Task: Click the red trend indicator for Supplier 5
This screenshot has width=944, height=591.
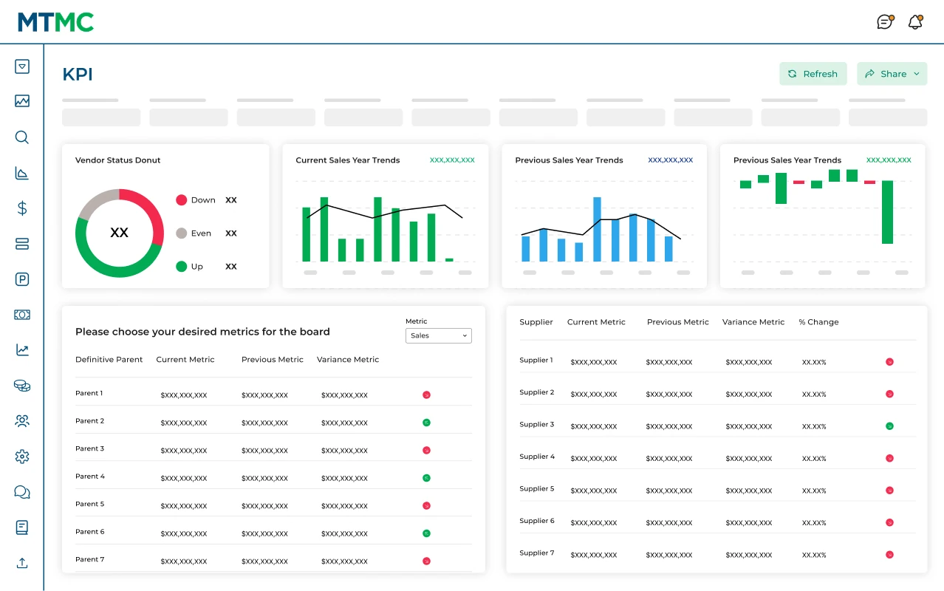Action: point(889,491)
